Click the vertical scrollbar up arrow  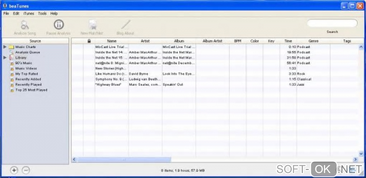tap(361, 47)
